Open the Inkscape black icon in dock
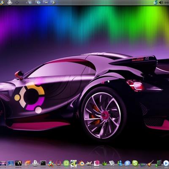Image resolution: width=169 pixels, height=169 pixels. pyautogui.click(x=19, y=163)
